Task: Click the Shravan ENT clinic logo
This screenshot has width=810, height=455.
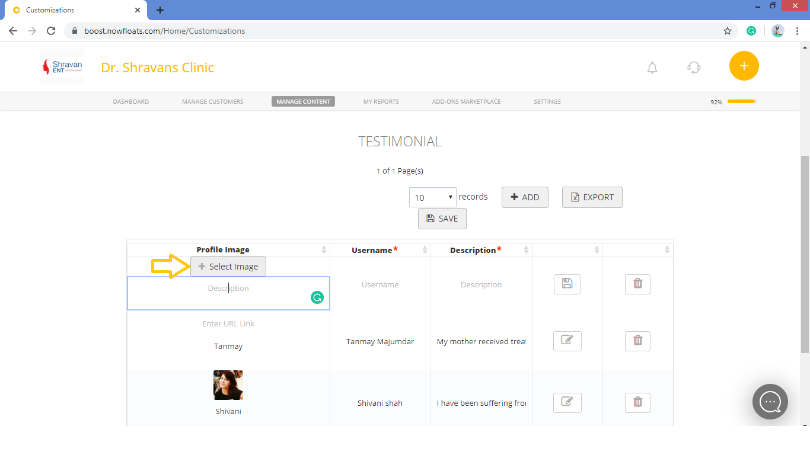Action: point(62,67)
